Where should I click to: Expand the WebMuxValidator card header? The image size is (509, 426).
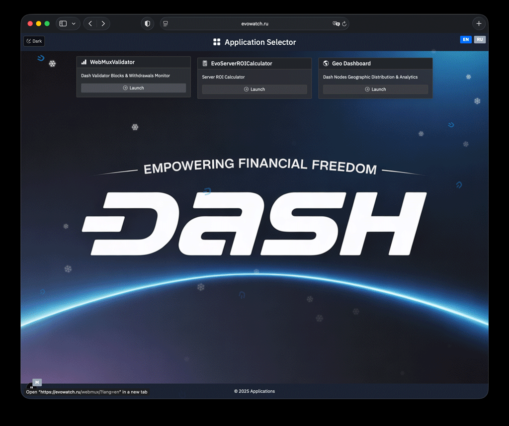click(x=133, y=63)
